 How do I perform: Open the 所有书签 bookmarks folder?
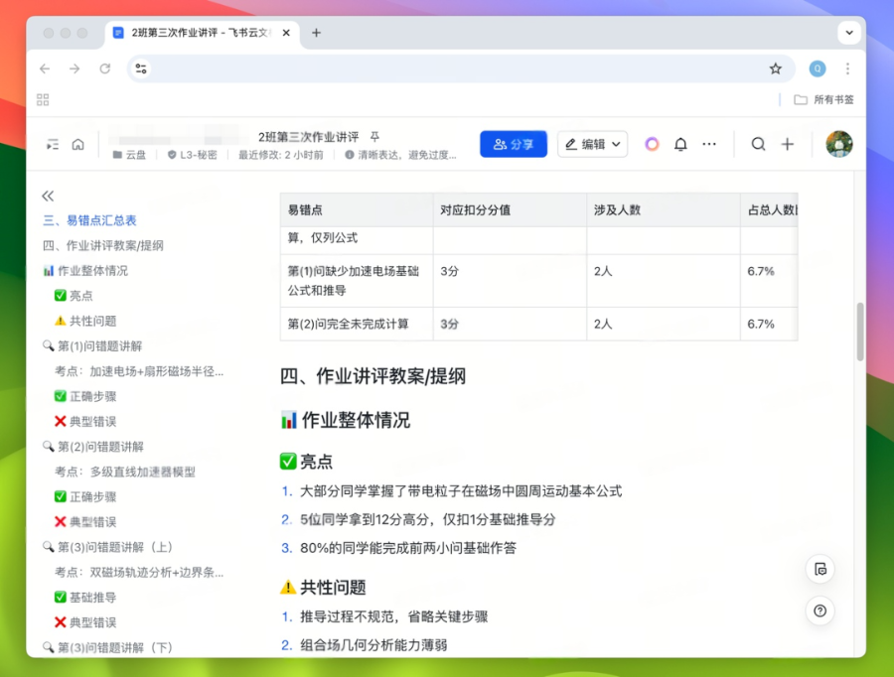click(x=824, y=99)
